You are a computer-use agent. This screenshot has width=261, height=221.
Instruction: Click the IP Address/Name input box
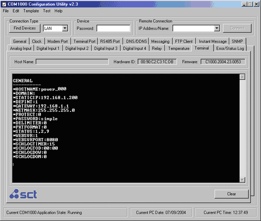tap(193, 28)
